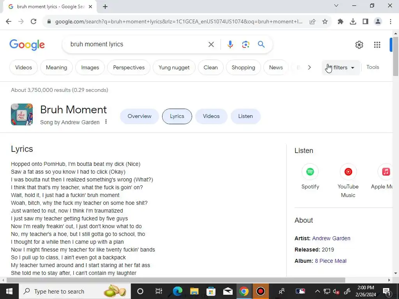Screen dimensions: 399x299
Task: Open the tab search chevron
Action: click(336, 5)
